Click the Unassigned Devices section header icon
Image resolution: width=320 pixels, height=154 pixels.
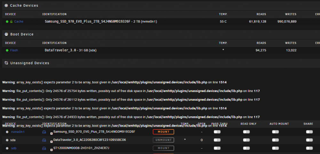[6, 63]
